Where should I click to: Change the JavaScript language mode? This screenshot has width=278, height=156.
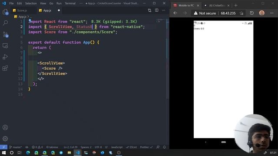[117, 147]
